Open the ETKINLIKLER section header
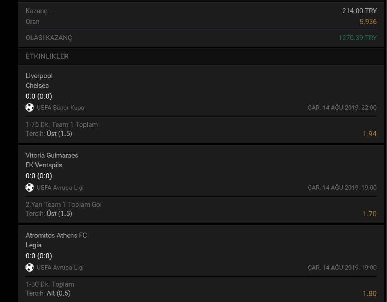 click(47, 56)
